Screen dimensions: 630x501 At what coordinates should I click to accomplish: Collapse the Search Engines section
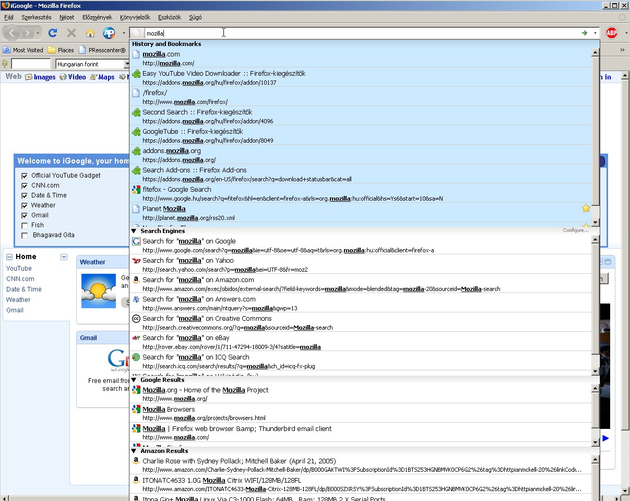(x=134, y=231)
